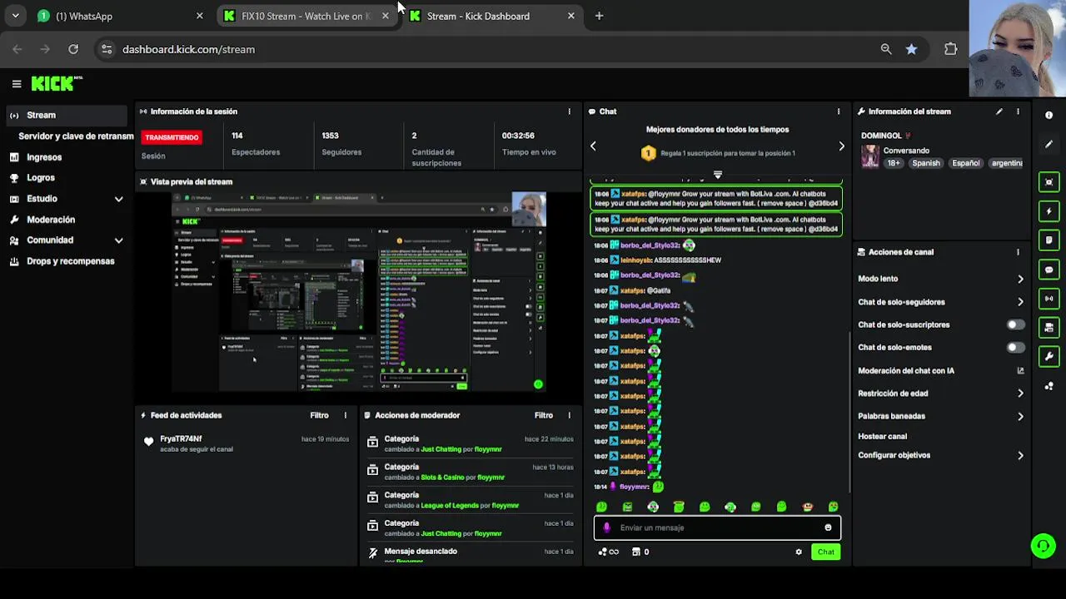The height and width of the screenshot is (599, 1066).
Task: Toggle the focus frame widget icon
Action: (x=1049, y=182)
